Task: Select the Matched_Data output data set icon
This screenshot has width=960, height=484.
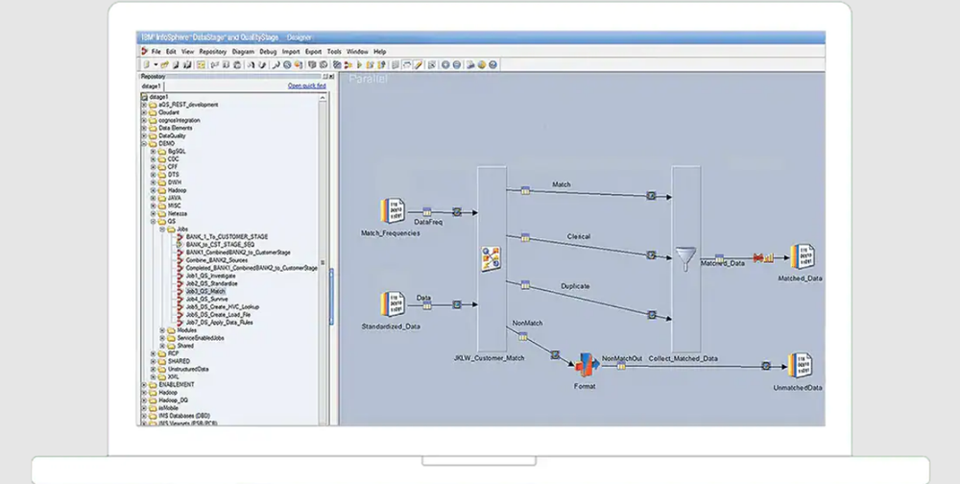Action: (802, 257)
